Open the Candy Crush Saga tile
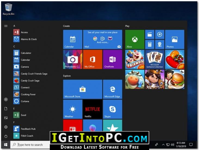This screenshot has width=199, height=150. pos(174,59)
